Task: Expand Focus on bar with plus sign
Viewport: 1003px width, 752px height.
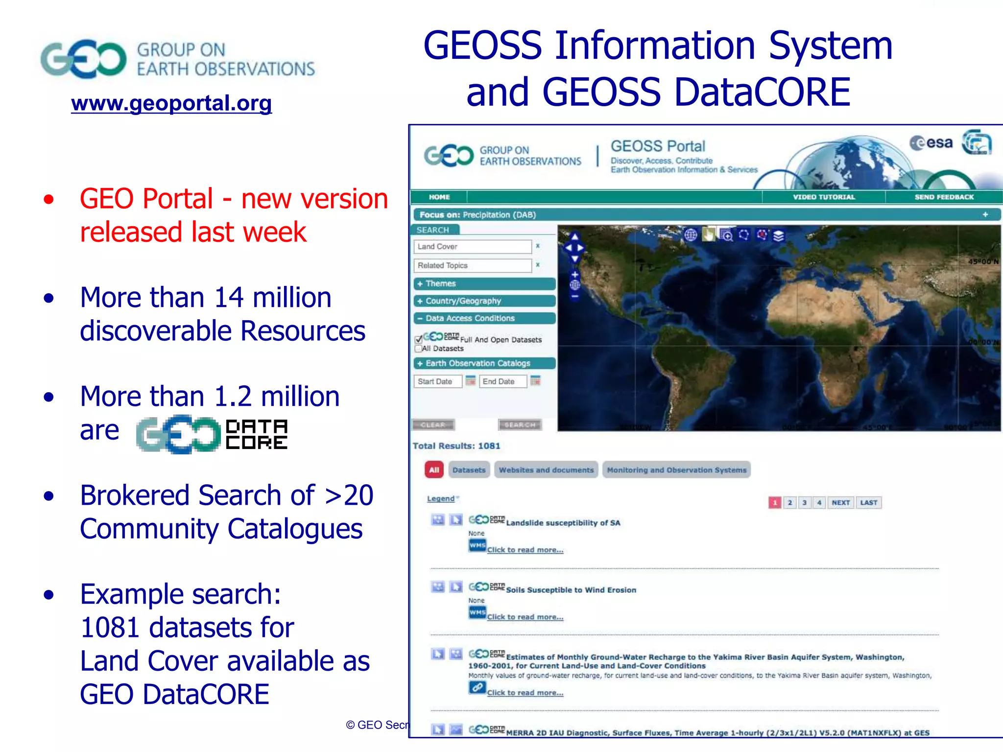Action: (985, 214)
